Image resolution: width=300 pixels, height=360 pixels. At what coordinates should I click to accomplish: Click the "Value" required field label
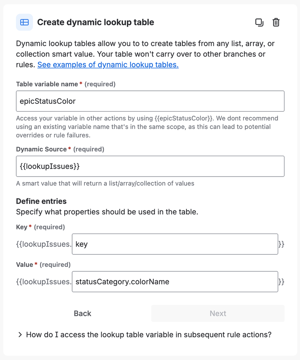pos(25,265)
